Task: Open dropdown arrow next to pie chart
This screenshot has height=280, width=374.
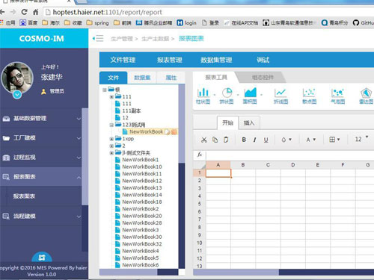Action: [238, 95]
